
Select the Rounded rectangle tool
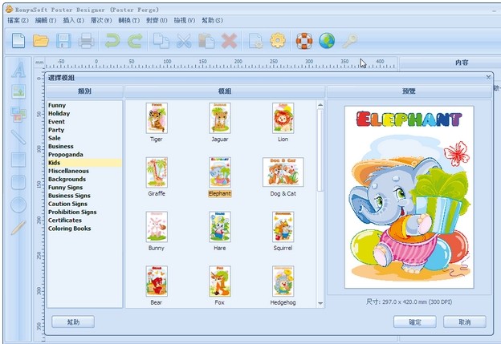pos(18,182)
